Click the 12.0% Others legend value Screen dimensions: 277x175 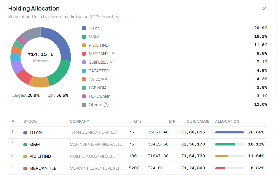[x=261, y=104]
